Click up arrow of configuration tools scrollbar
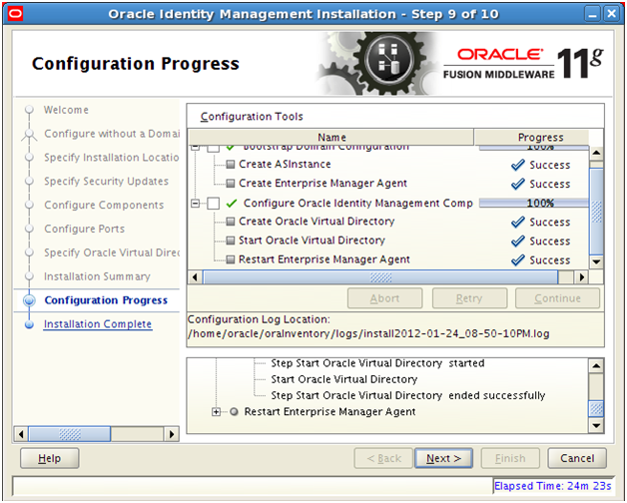This screenshot has width=627, height=503. [x=596, y=153]
